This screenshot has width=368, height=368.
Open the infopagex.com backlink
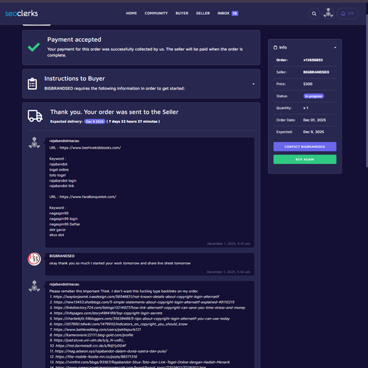pos(108,313)
